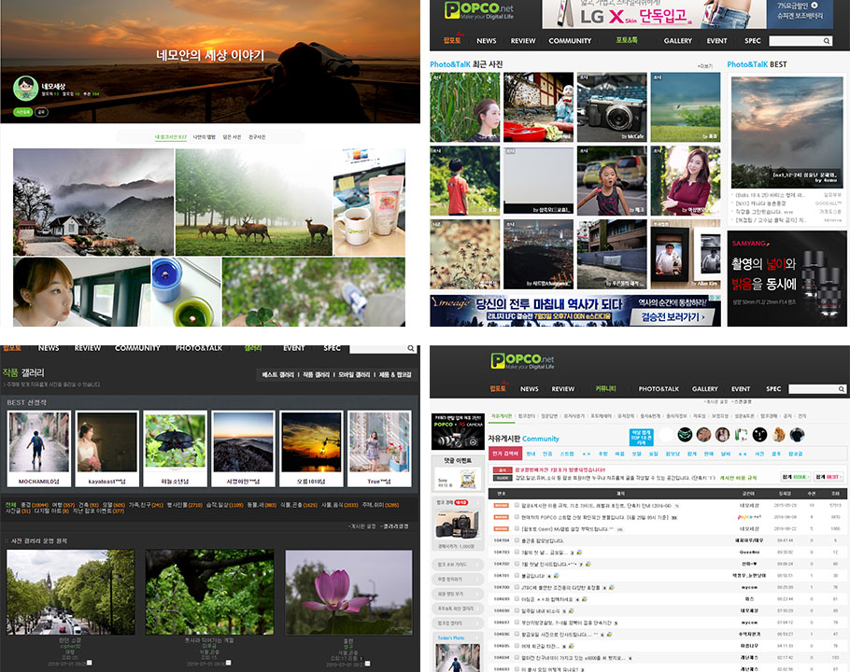The image size is (850, 672).
Task: Open the butterfly photo in BEST 선정작
Action: tap(175, 442)
